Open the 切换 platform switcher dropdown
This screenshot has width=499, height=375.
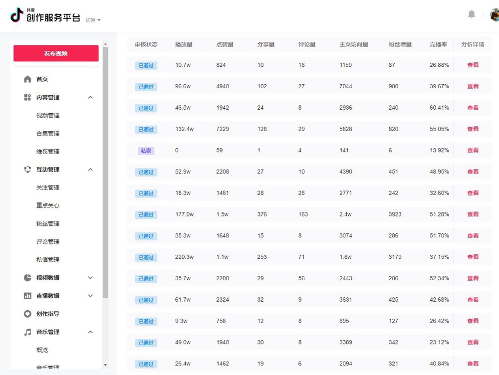point(93,20)
